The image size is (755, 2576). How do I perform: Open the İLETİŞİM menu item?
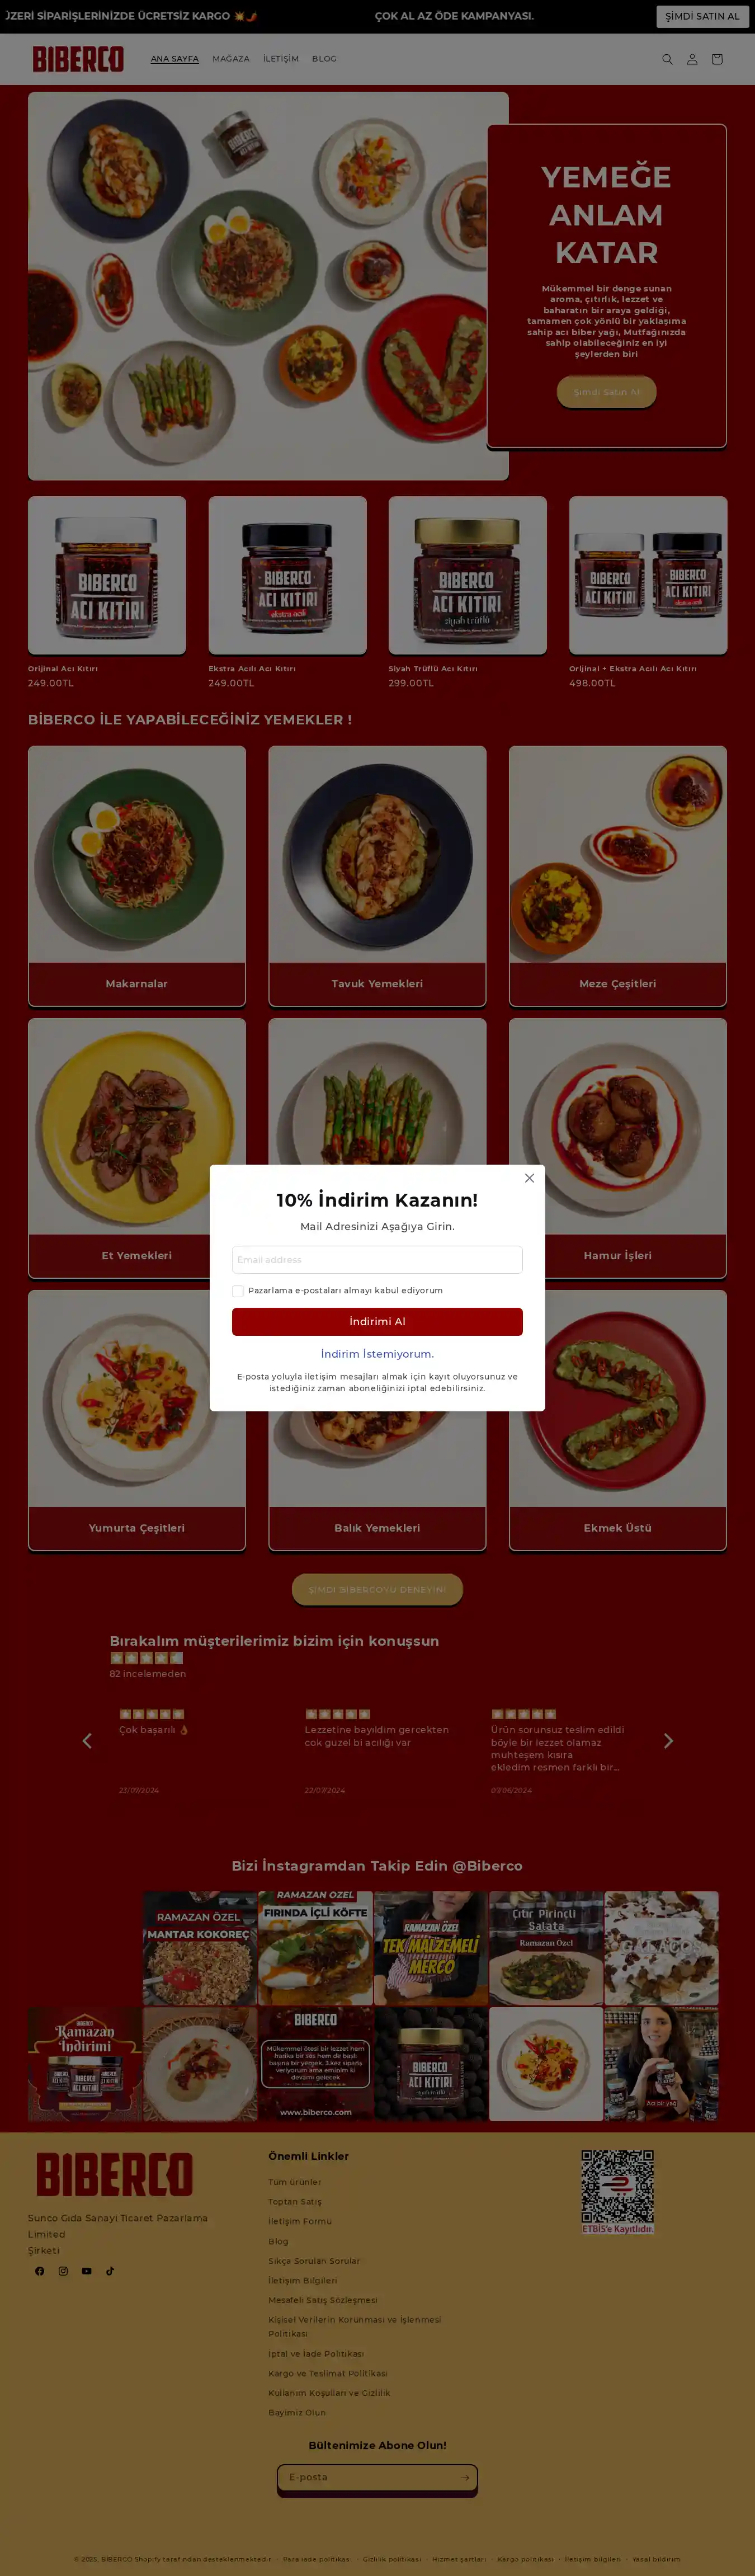point(281,59)
